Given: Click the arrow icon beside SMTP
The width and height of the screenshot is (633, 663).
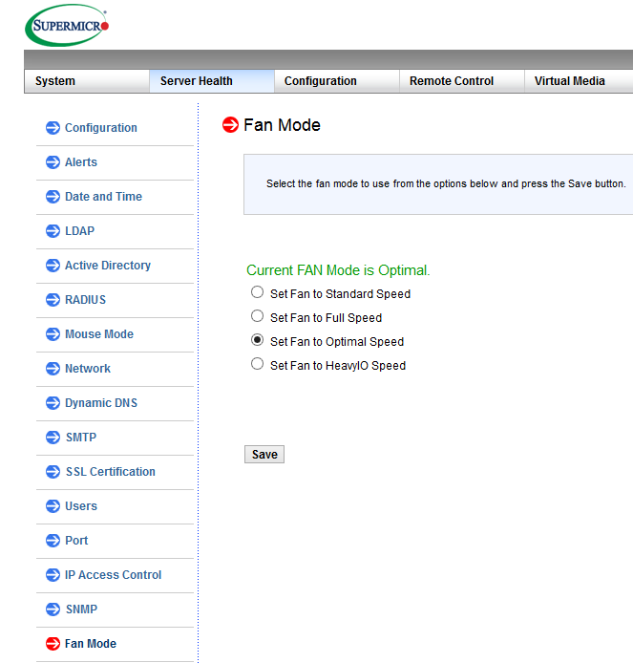Looking at the screenshot, I should tap(53, 438).
